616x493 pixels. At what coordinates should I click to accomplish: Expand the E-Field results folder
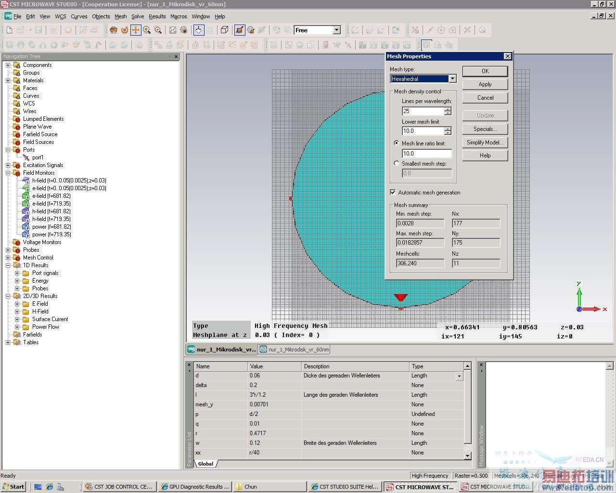point(17,304)
